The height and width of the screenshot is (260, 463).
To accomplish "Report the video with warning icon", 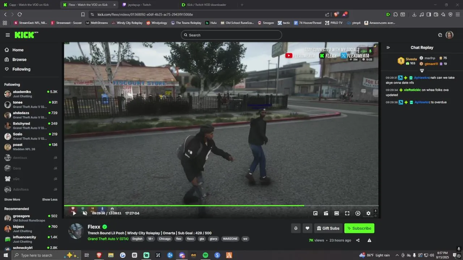I will [369, 240].
